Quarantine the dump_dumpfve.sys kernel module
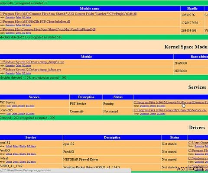This screenshot has height=173, width=208. (x=10, y=66)
